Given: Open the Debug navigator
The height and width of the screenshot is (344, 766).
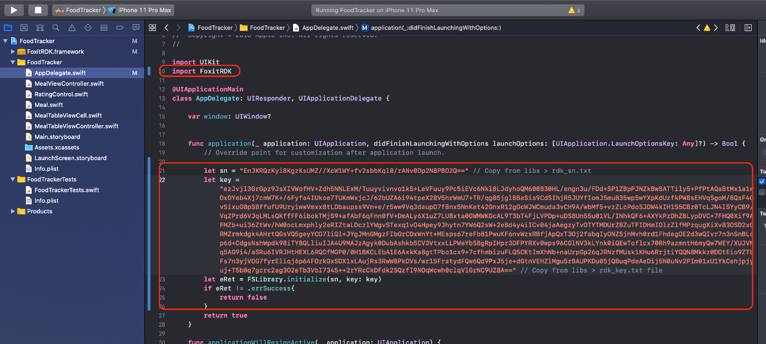Looking at the screenshot, I should point(104,27).
